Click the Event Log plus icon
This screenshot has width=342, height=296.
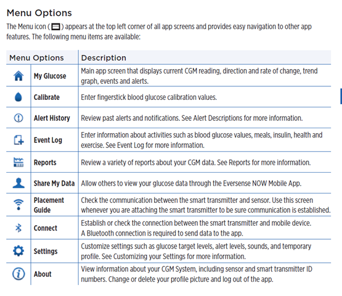(x=18, y=140)
